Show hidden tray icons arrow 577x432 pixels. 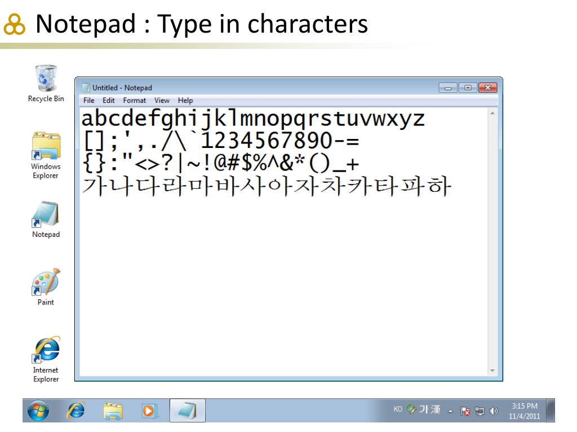(450, 411)
